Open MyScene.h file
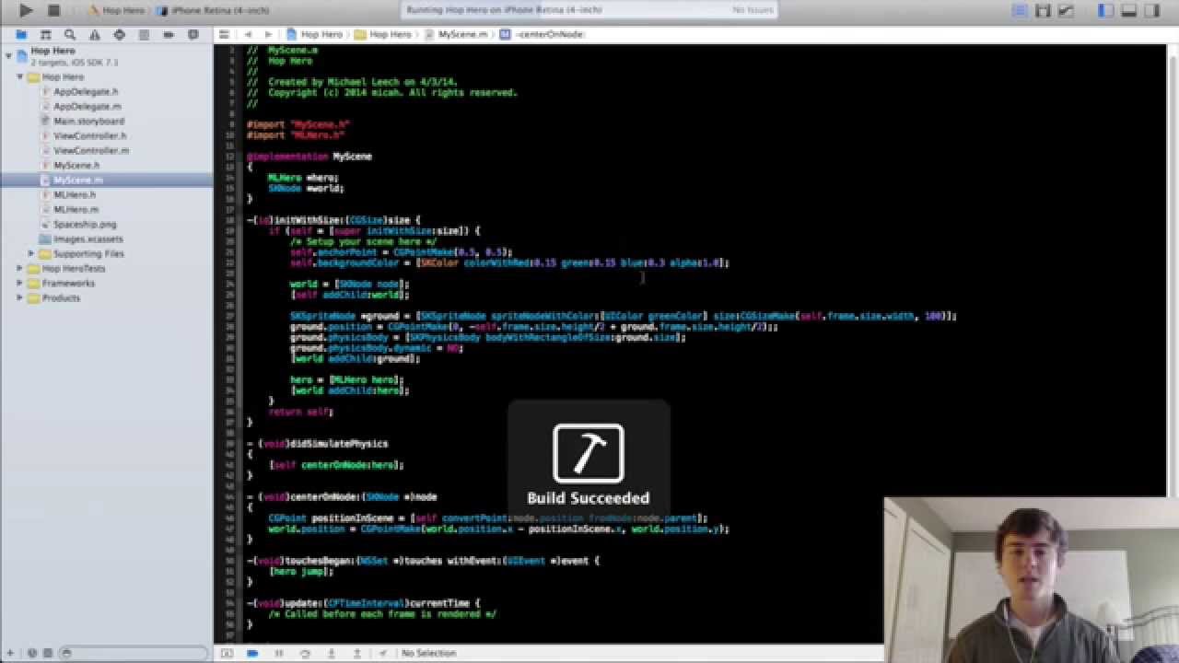The height and width of the screenshot is (663, 1179). click(76, 166)
